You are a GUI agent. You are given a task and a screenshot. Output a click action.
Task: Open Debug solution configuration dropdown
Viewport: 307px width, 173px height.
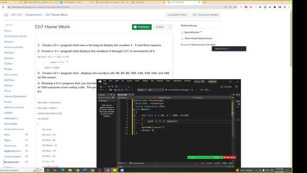pos(142,90)
